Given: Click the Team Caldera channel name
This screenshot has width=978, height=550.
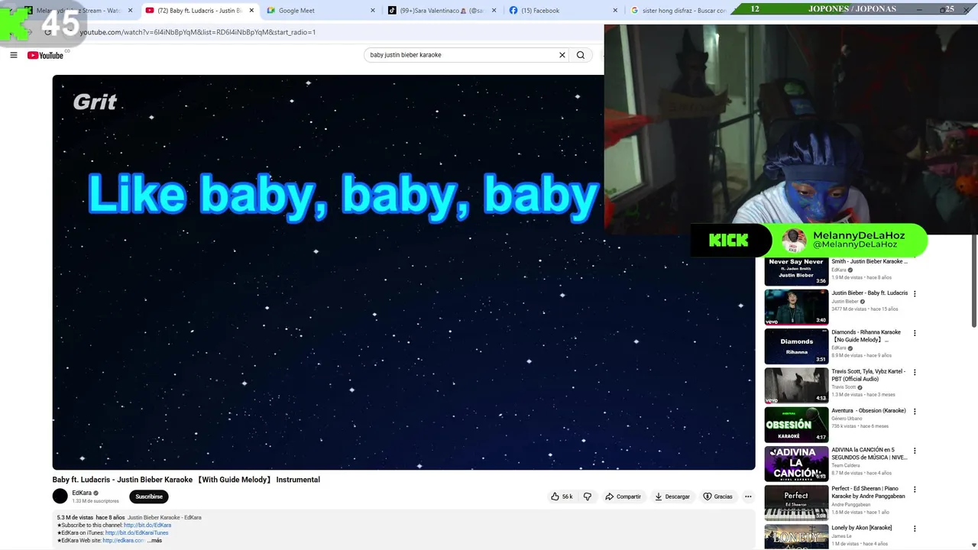Looking at the screenshot, I should pyautogui.click(x=846, y=465).
